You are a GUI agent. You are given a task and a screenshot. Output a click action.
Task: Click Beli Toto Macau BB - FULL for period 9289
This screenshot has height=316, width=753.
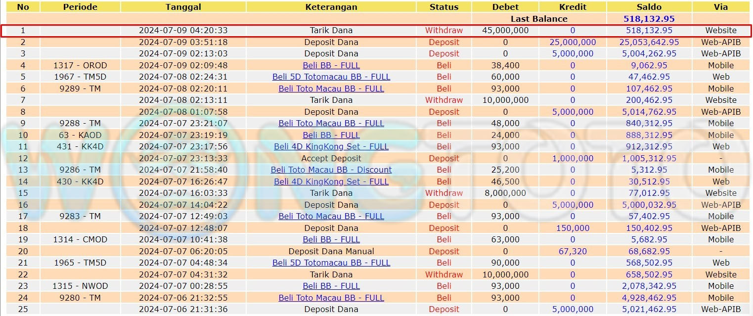point(331,89)
